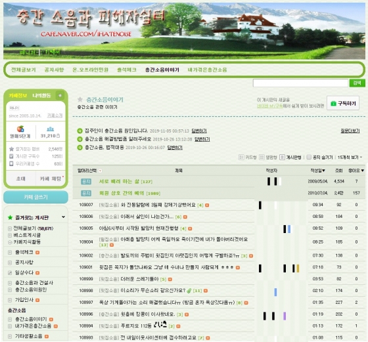Open the 내가겪은층간소음 item in green navigation bar
Viewport: 368px width, 342px height.
click(207, 70)
